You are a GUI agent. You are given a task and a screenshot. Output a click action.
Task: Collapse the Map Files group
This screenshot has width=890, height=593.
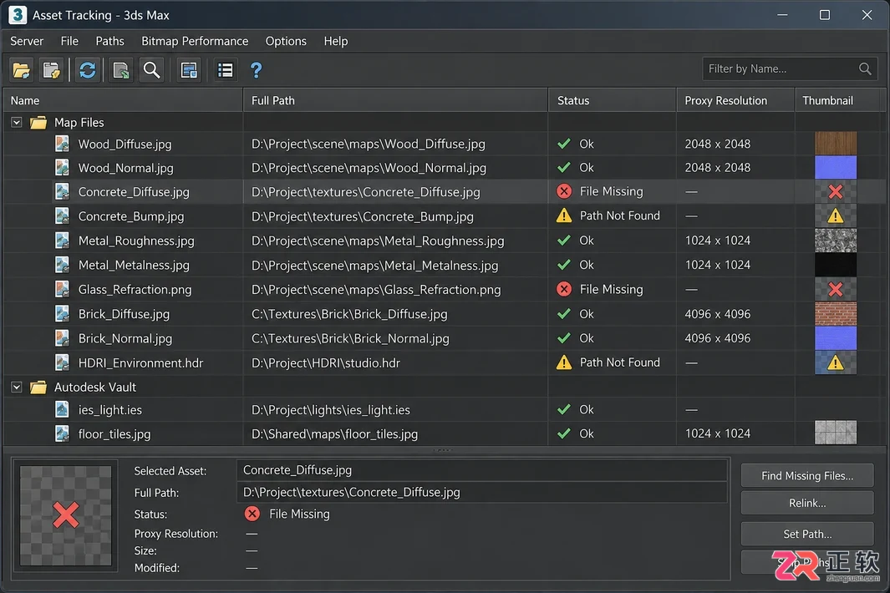[x=17, y=123]
